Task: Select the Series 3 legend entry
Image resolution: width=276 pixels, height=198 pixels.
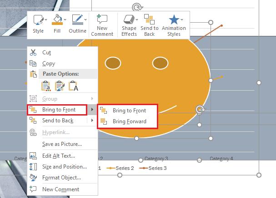Action: coord(153,168)
